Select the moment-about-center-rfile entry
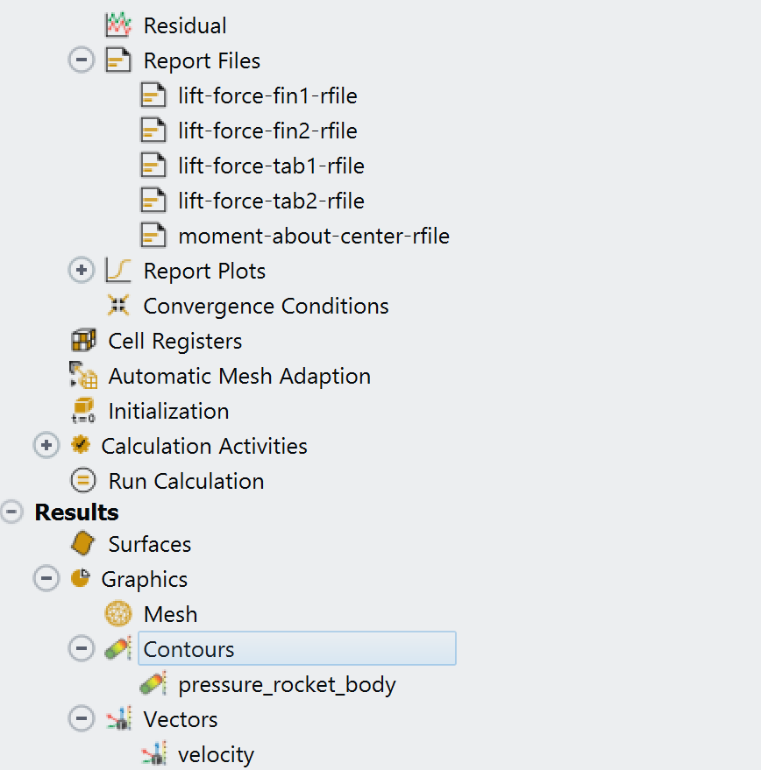The height and width of the screenshot is (770, 761). pos(313,236)
